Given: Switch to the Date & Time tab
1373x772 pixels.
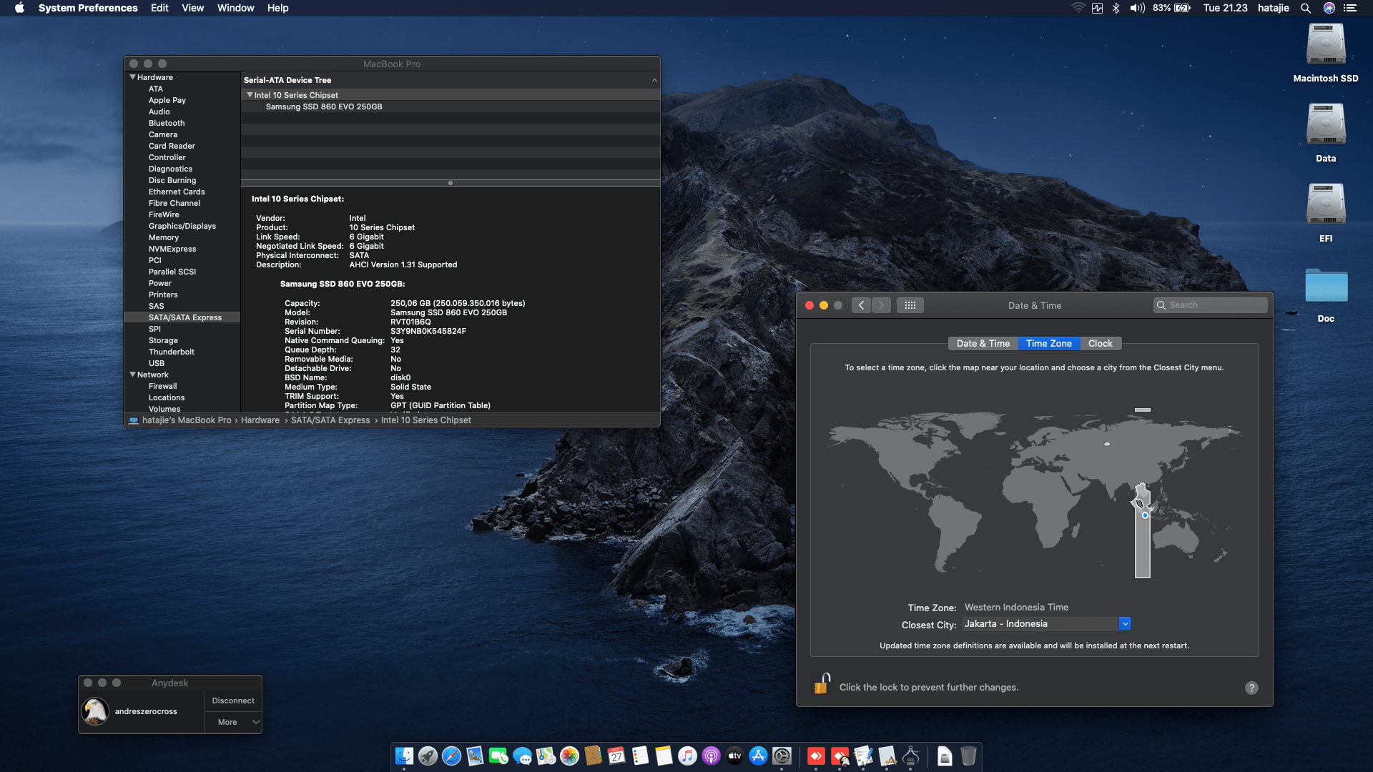Looking at the screenshot, I should coord(983,344).
